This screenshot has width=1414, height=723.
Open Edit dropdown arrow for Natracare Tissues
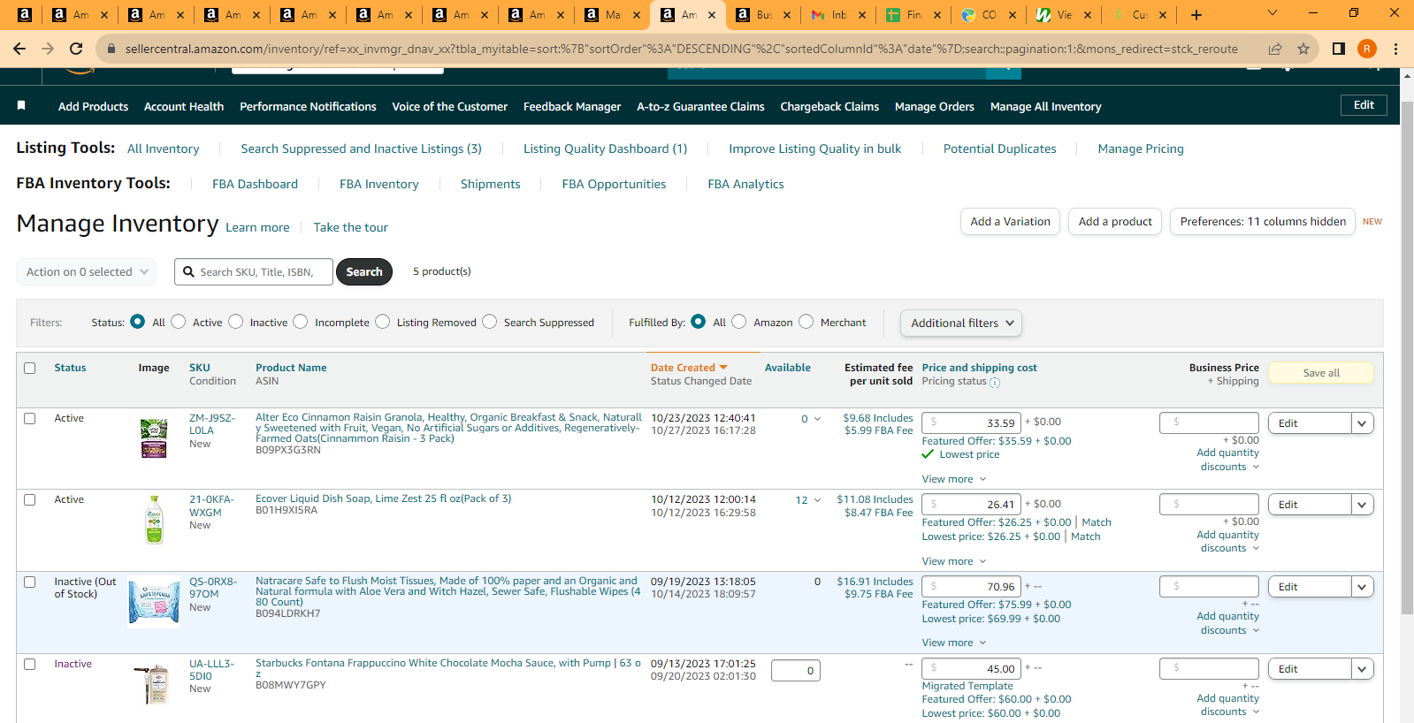(x=1363, y=587)
